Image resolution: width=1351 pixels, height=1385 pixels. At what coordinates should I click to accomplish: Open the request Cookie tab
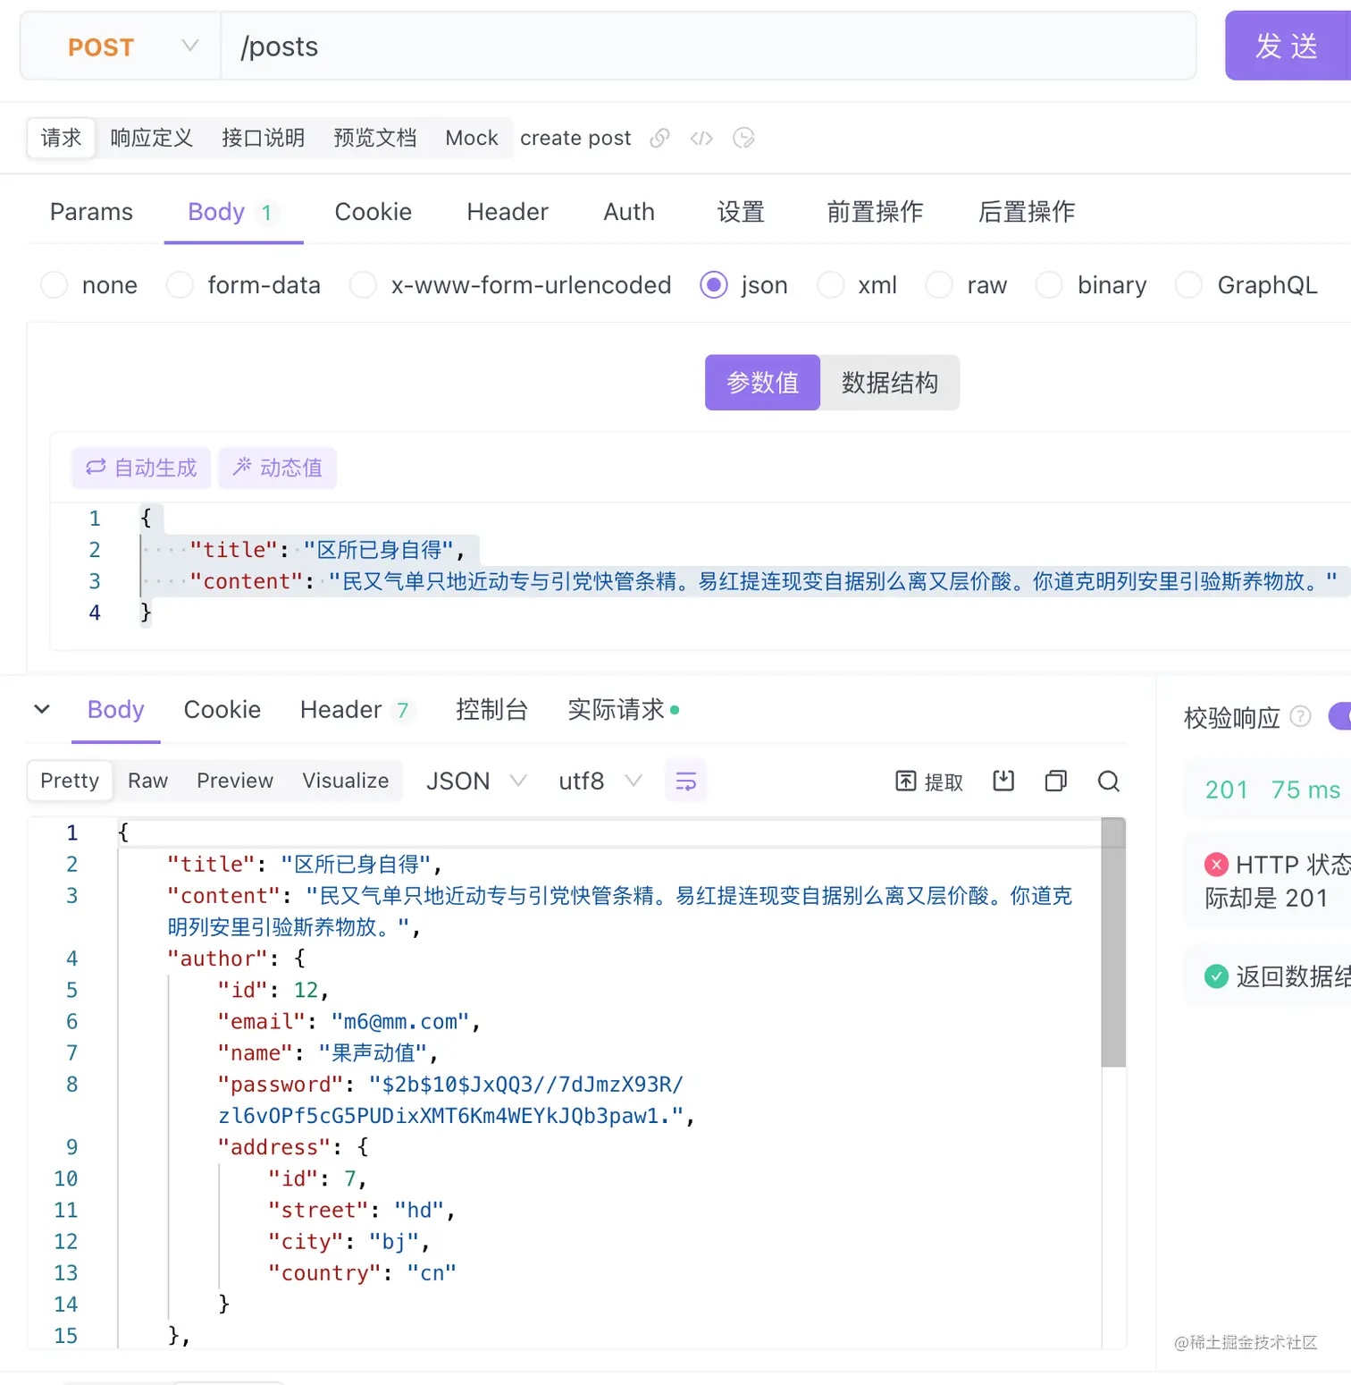click(373, 212)
